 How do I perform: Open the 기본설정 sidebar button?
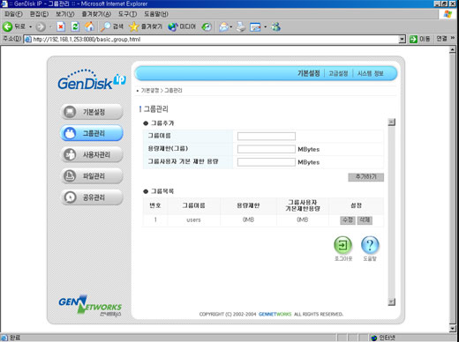[x=92, y=112]
